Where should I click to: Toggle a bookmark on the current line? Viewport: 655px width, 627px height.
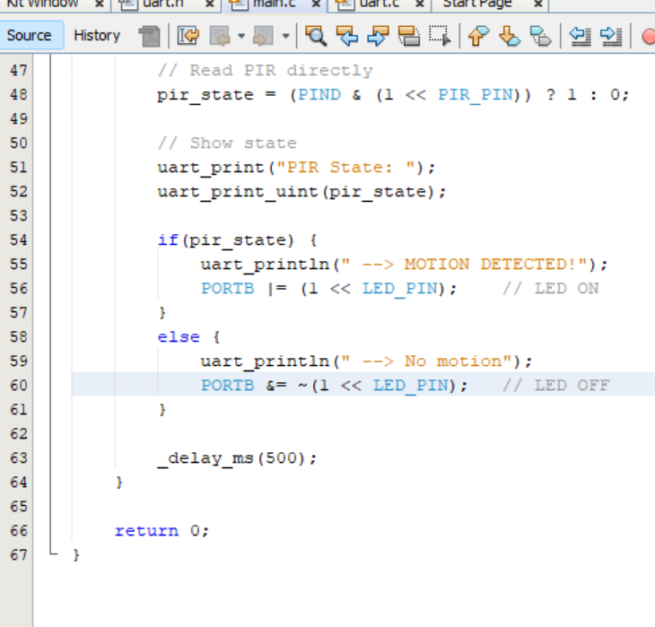pyautogui.click(x=540, y=36)
